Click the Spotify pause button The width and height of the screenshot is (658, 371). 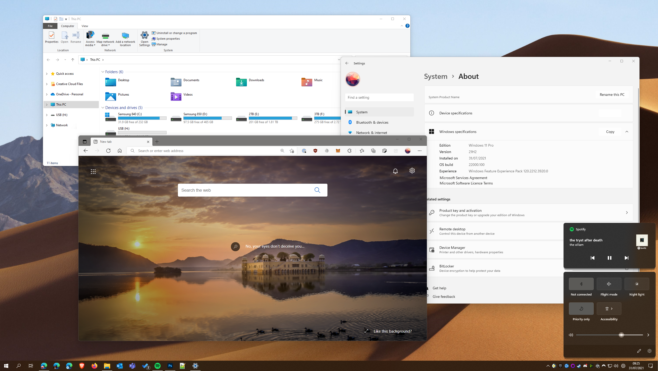[609, 258]
